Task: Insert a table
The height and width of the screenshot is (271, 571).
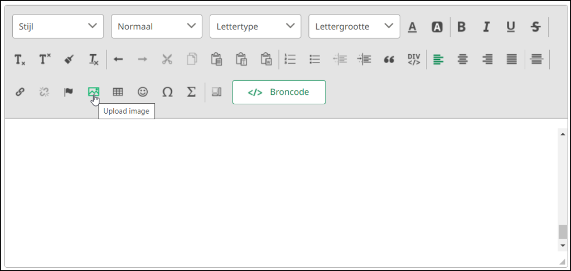Action: tap(118, 92)
